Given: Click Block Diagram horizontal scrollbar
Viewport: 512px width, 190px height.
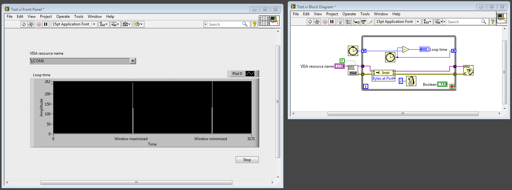Looking at the screenshot, I should 403,113.
